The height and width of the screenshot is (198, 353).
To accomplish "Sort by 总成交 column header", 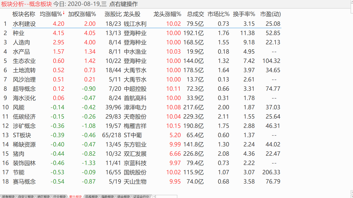I will 196,14.
